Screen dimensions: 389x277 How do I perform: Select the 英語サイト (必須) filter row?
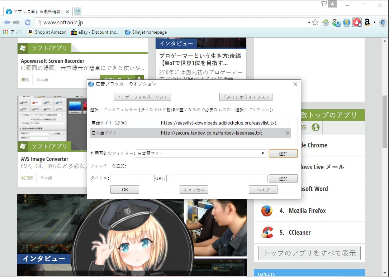coord(190,123)
